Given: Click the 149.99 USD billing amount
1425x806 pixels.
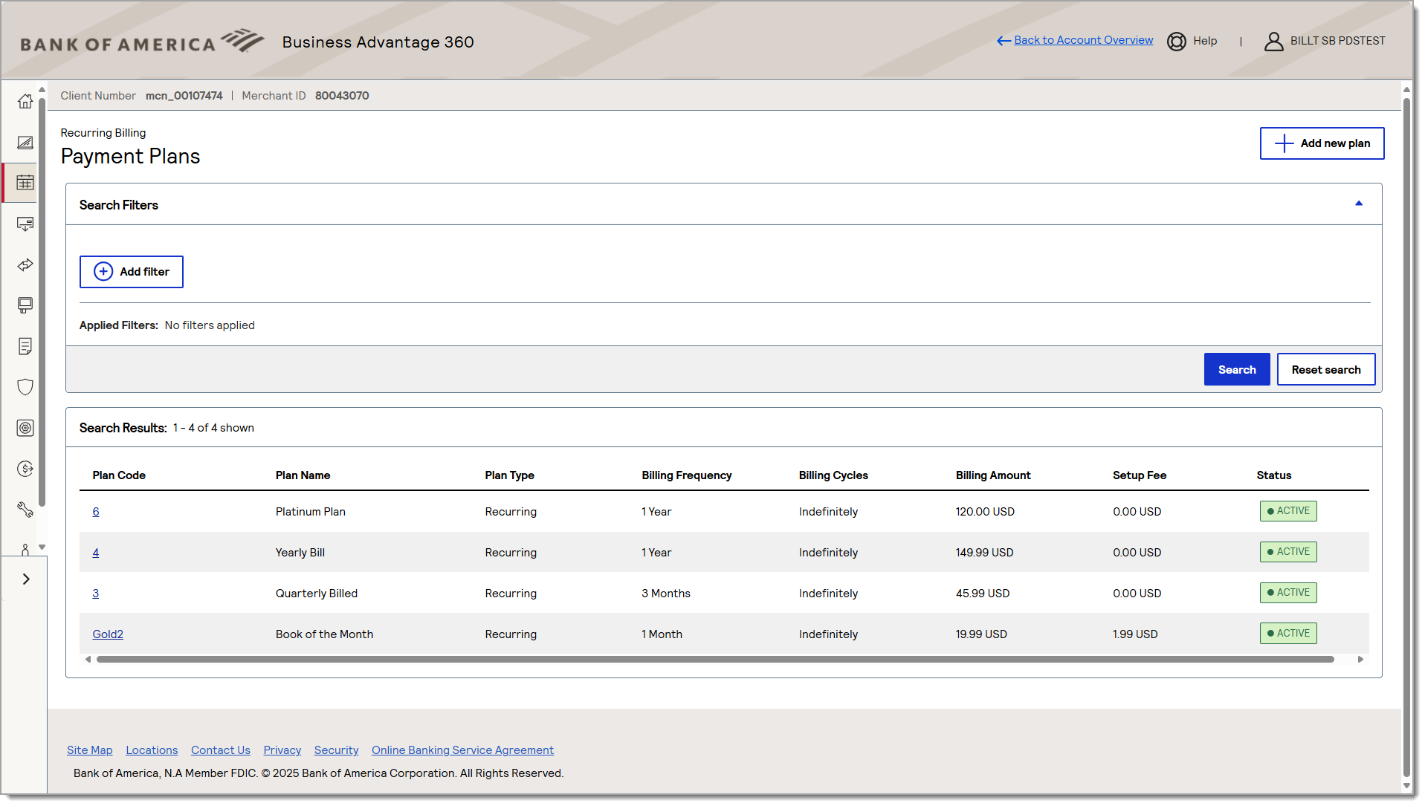Looking at the screenshot, I should click(985, 553).
